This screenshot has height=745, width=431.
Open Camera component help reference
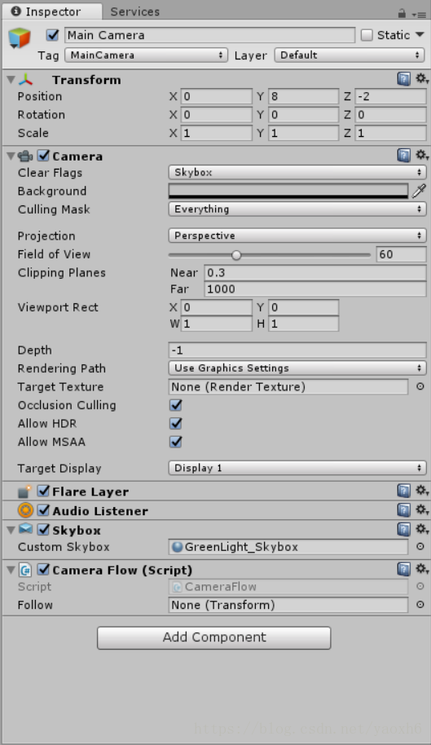403,156
